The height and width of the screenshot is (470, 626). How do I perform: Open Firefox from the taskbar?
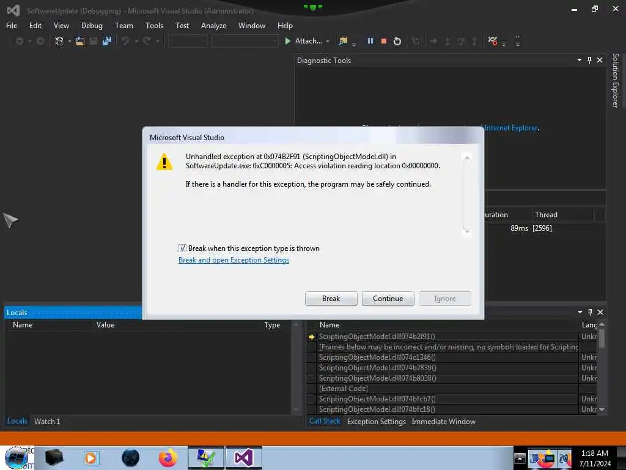point(168,458)
